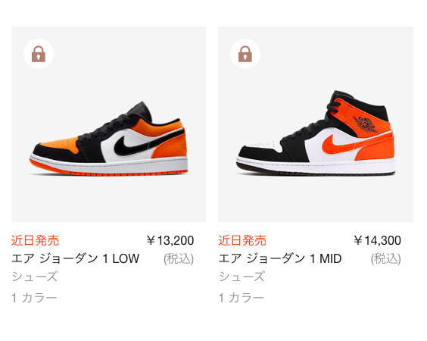This screenshot has width=427, height=341.
Task: Open the エア ジョーダン 1 MID product title
Action: coord(280,258)
